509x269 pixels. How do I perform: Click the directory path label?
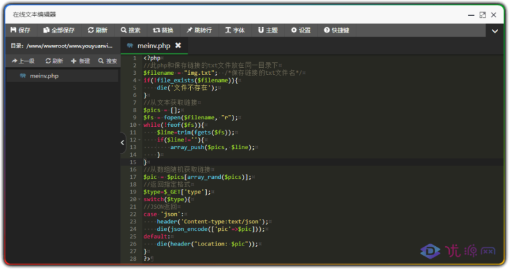pyautogui.click(x=62, y=46)
